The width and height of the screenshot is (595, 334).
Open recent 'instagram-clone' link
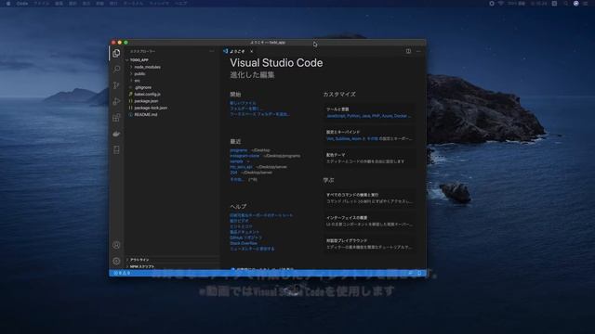pyautogui.click(x=245, y=156)
